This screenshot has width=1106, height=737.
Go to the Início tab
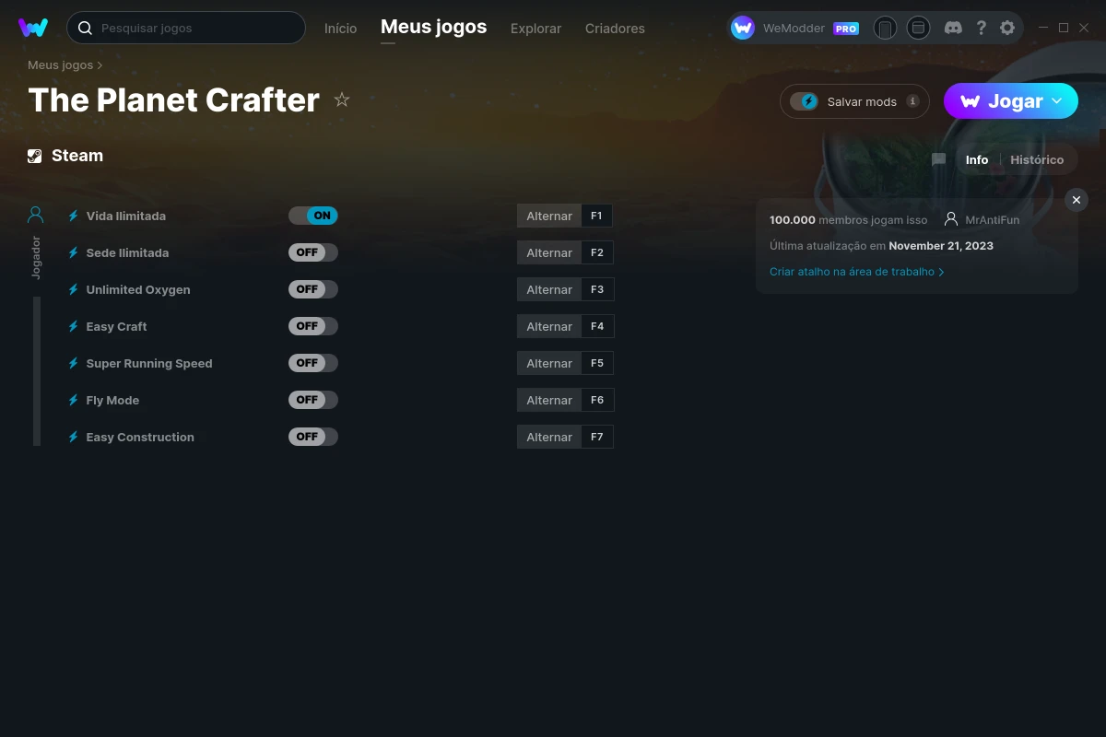pos(340,29)
